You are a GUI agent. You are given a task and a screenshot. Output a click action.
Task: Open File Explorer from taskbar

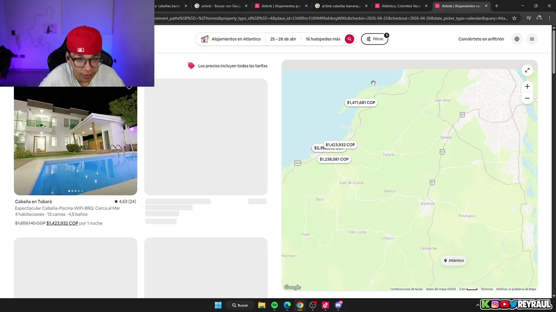click(x=261, y=305)
